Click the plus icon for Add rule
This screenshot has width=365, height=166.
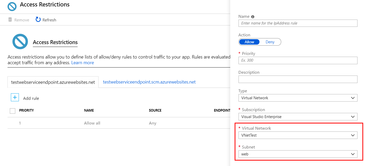click(15, 97)
